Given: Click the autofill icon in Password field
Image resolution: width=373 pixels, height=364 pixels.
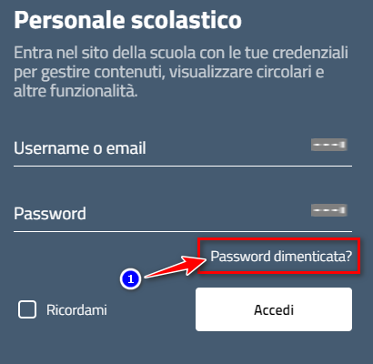Looking at the screenshot, I should coord(329,210).
